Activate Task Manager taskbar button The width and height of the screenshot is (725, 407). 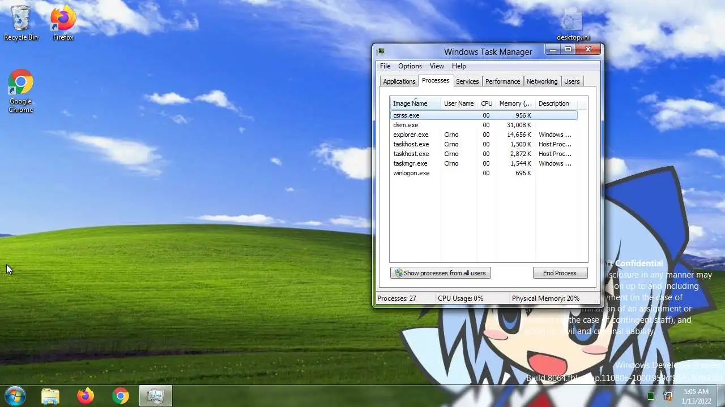[156, 396]
